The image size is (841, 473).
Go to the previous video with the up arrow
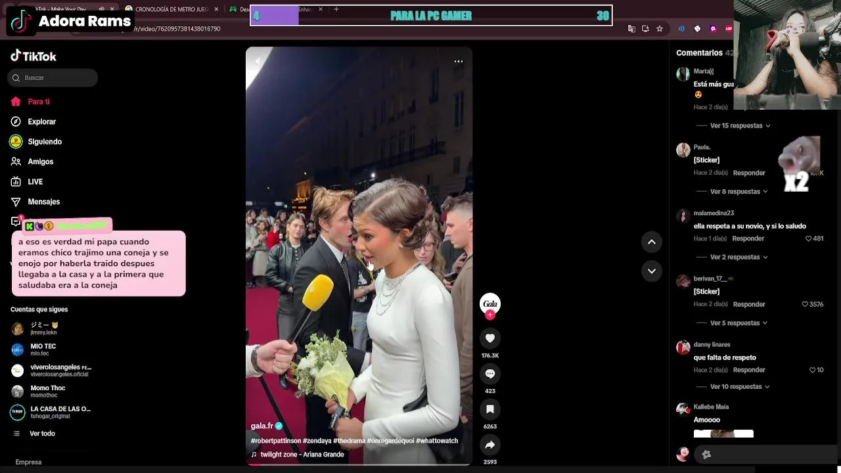pyautogui.click(x=652, y=242)
